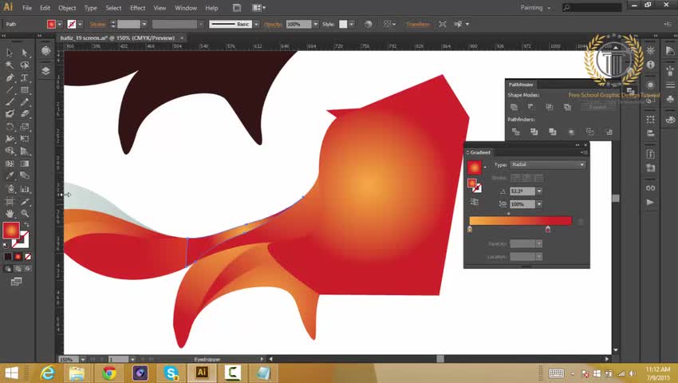Open the Type menu
The height and width of the screenshot is (383, 678).
(90, 8)
